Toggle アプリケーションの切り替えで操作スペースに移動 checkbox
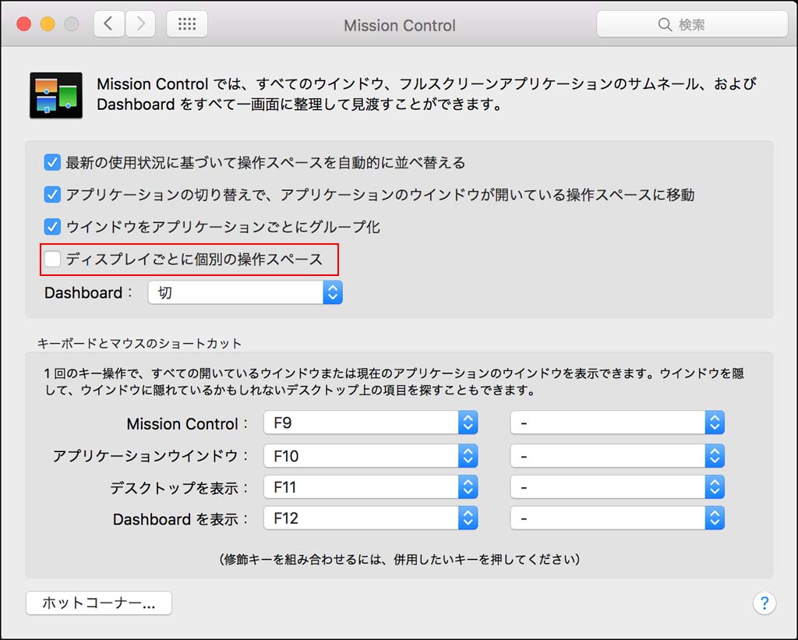This screenshot has width=798, height=640. [x=52, y=195]
